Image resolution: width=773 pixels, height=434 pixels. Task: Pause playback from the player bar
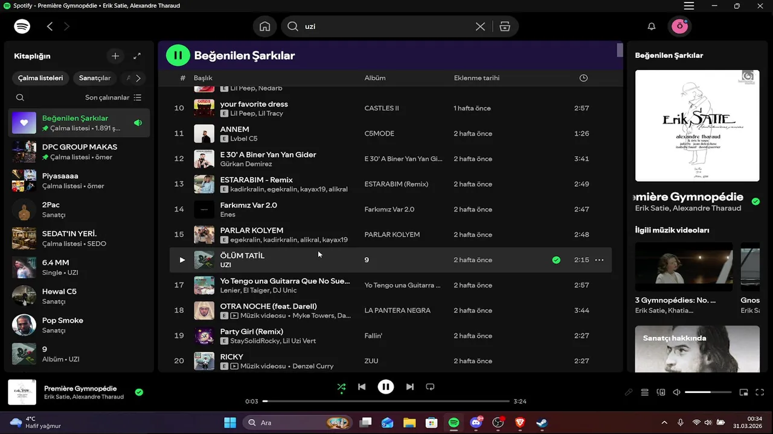386,387
